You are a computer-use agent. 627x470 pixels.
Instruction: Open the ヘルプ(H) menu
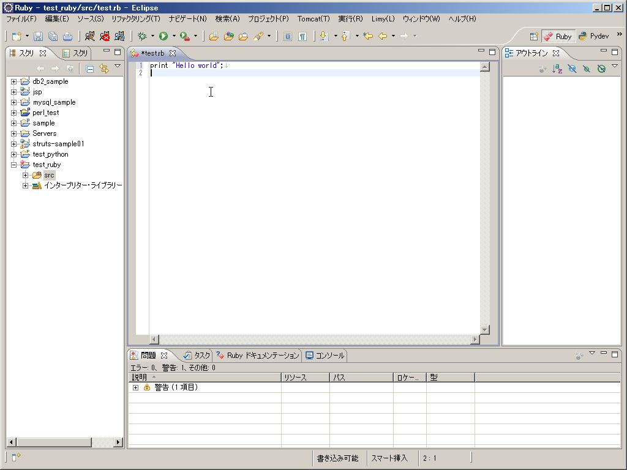462,19
